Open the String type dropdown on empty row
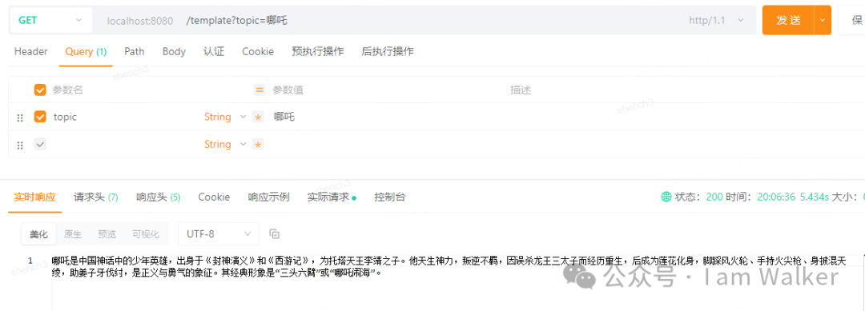The height and width of the screenshot is (311, 865). coord(225,144)
